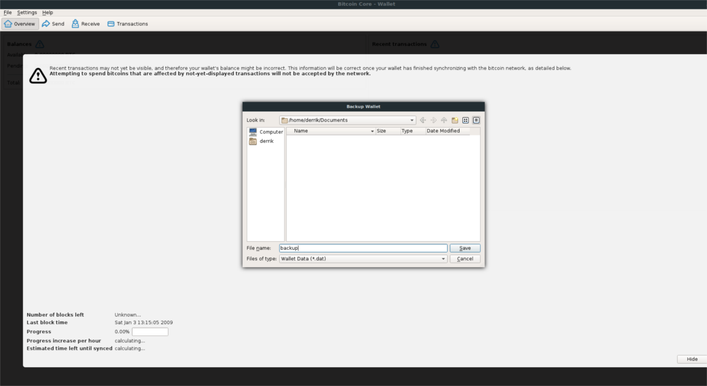The width and height of the screenshot is (707, 386).
Task: Sort files by Date Modified column
Action: click(x=447, y=131)
